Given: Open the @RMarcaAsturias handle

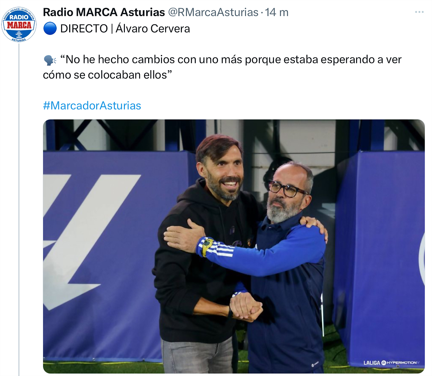Looking at the screenshot, I should pos(213,12).
